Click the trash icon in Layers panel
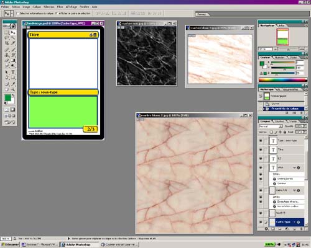 [x=301, y=229]
